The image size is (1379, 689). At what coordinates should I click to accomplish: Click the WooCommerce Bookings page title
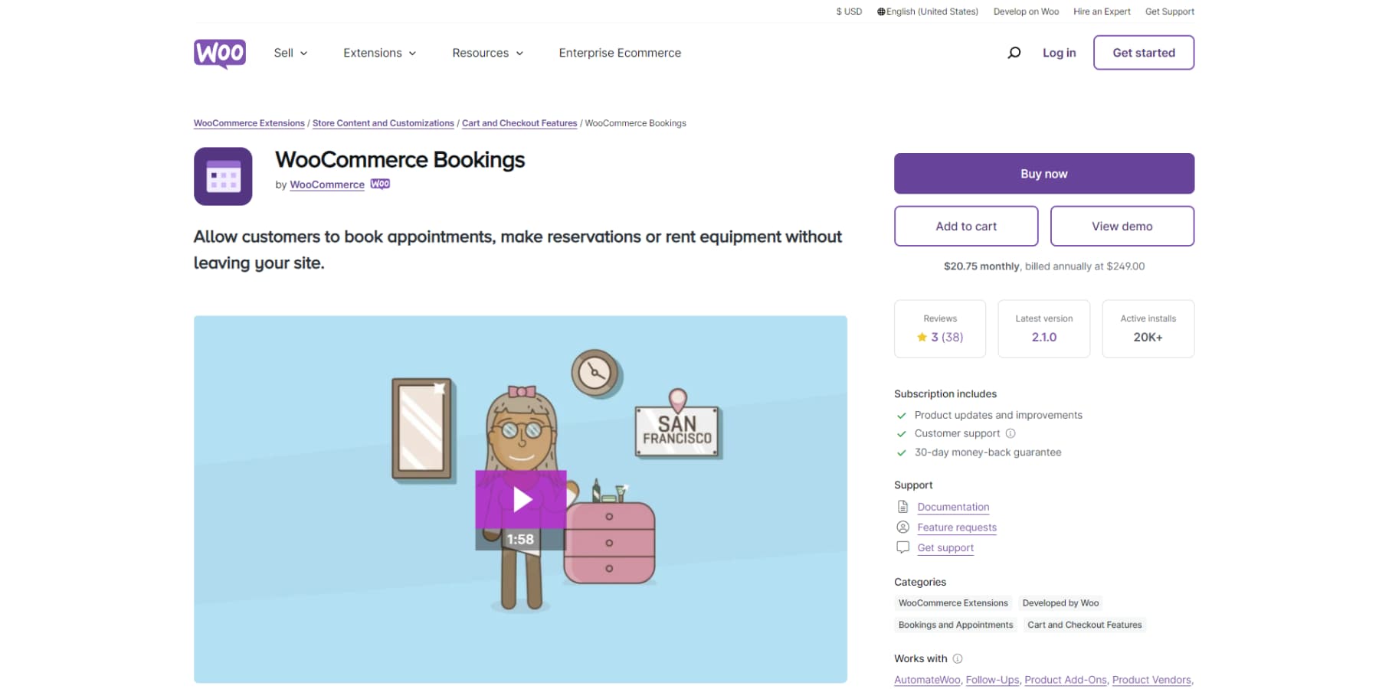click(400, 160)
